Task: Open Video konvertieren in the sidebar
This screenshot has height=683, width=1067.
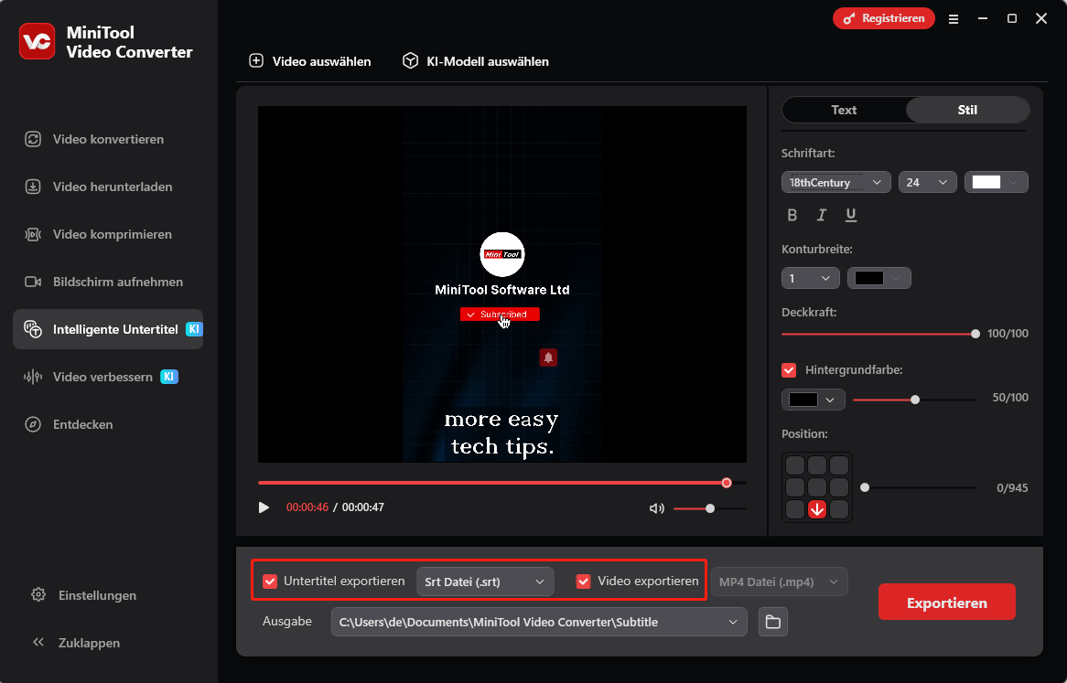Action: 107,139
